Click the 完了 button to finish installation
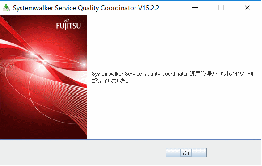Screen dimensions: 262x166 (x=186, y=153)
